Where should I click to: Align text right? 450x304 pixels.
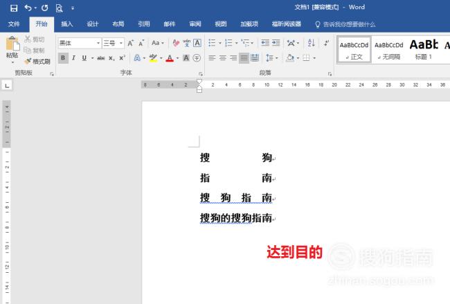(233, 58)
